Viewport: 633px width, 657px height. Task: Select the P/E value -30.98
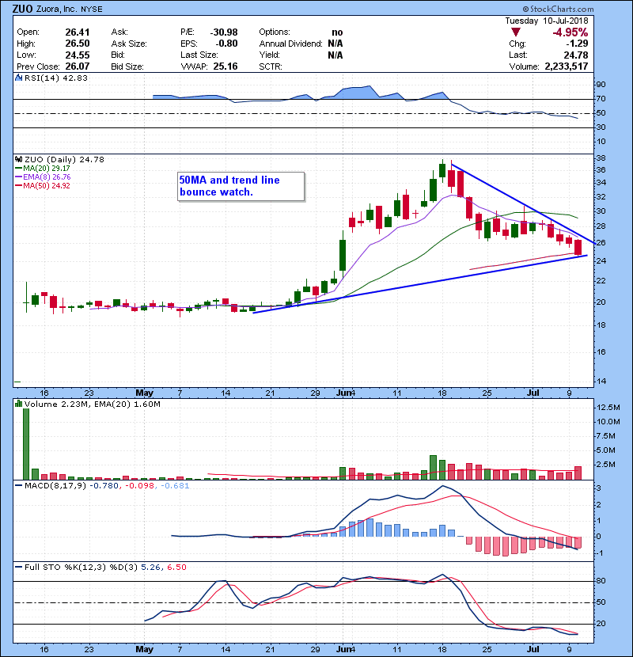coord(224,32)
